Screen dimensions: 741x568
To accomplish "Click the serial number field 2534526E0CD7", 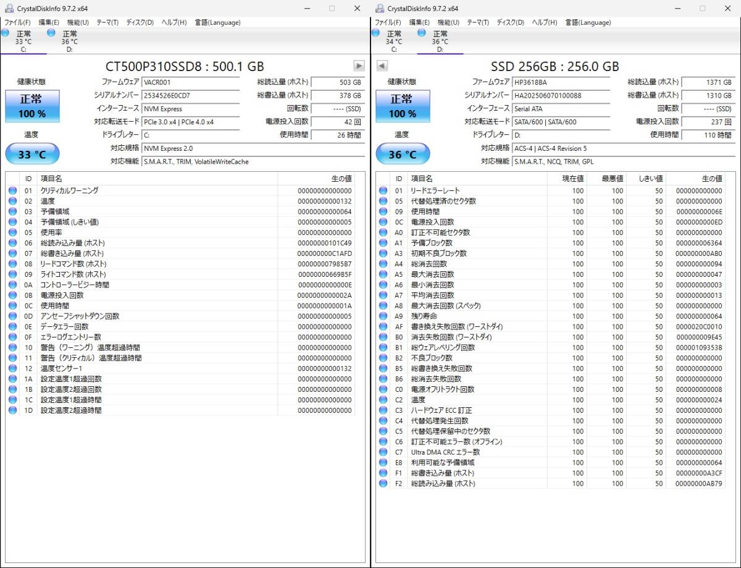I will pyautogui.click(x=191, y=95).
